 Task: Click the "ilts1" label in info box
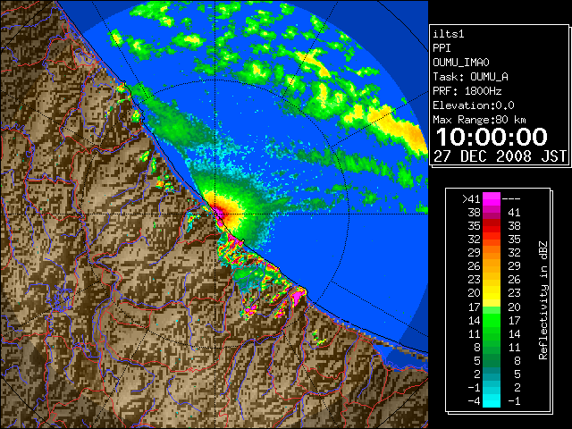(449, 34)
